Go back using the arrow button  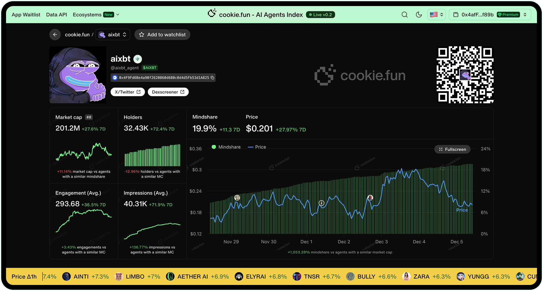55,34
